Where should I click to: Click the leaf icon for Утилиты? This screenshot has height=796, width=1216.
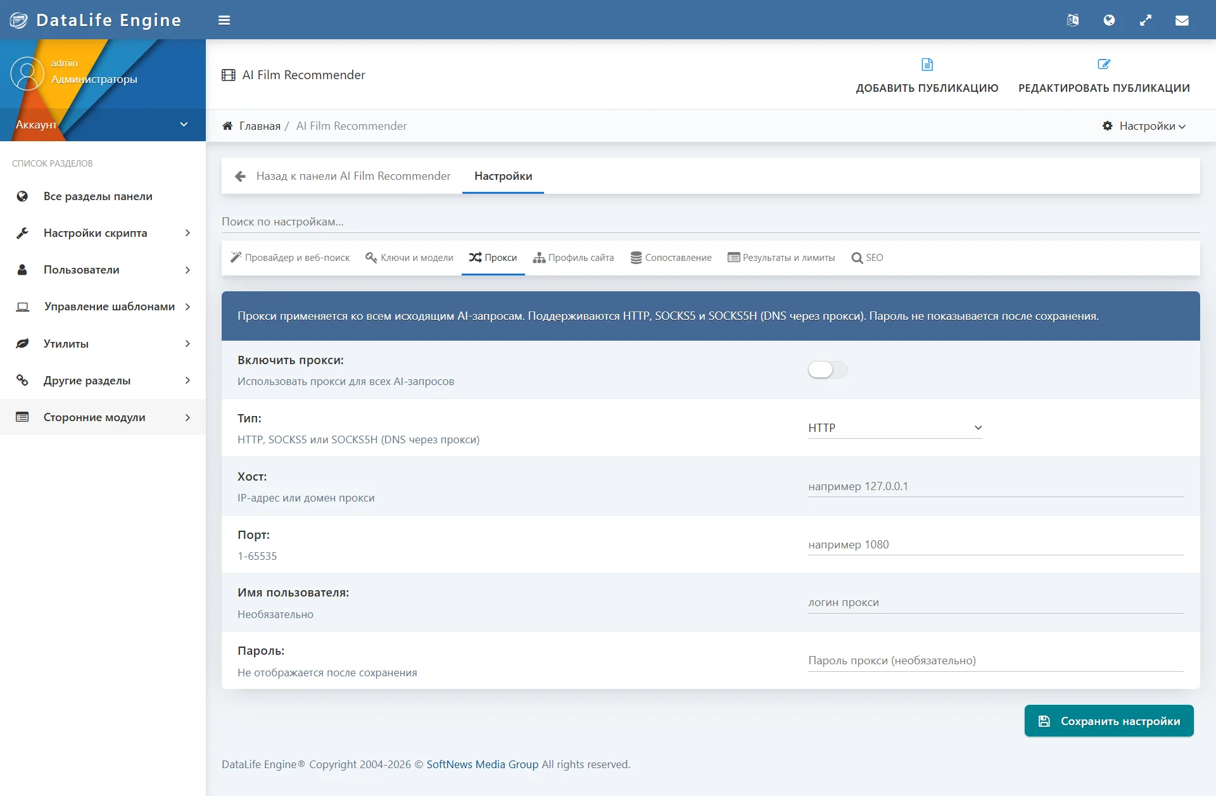(x=22, y=344)
